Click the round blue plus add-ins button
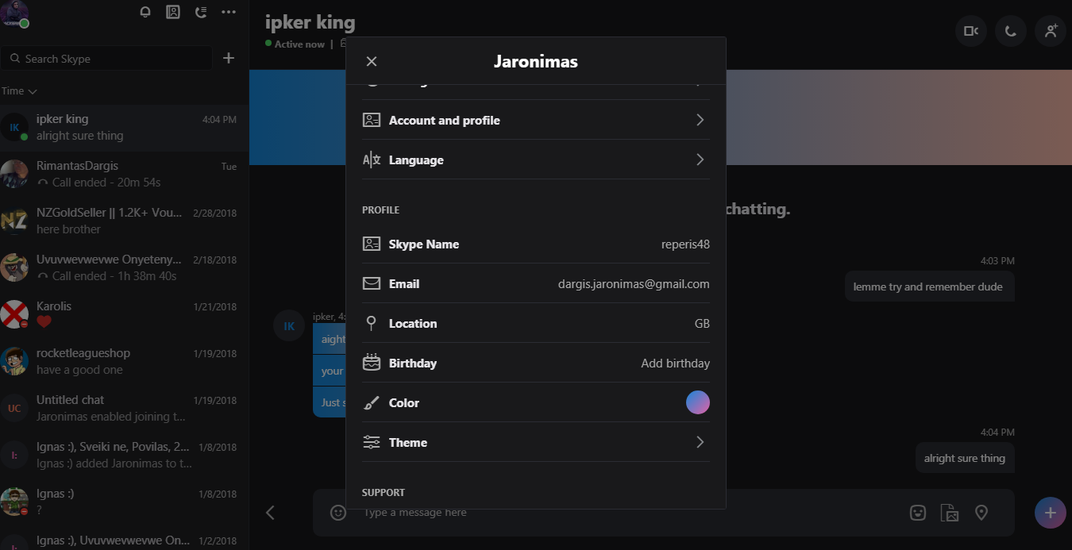Image resolution: width=1072 pixels, height=550 pixels. (1050, 513)
